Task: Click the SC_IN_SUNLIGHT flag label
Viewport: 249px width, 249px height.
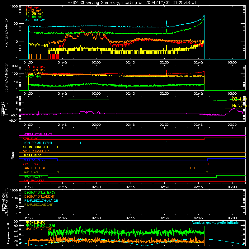Action: tap(36, 147)
